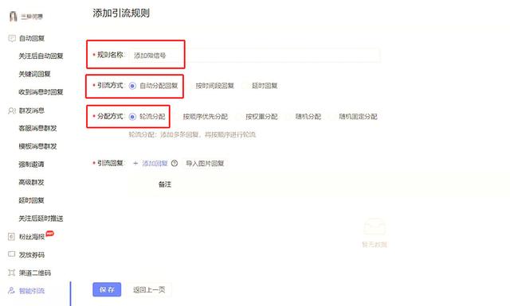Focus the 规则名称 input field

[254, 55]
